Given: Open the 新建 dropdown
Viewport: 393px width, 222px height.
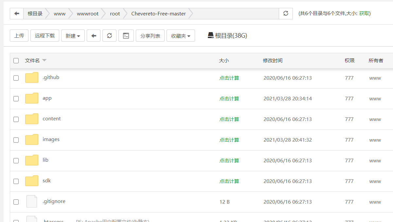Looking at the screenshot, I should [73, 36].
